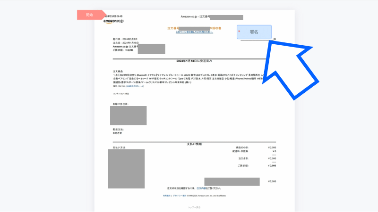The width and height of the screenshot is (378, 212).
Task: Click the 配送料・手数料 shipping fee label
Action: coord(241,151)
